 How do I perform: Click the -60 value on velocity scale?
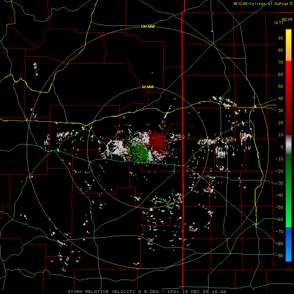(x=279, y=220)
